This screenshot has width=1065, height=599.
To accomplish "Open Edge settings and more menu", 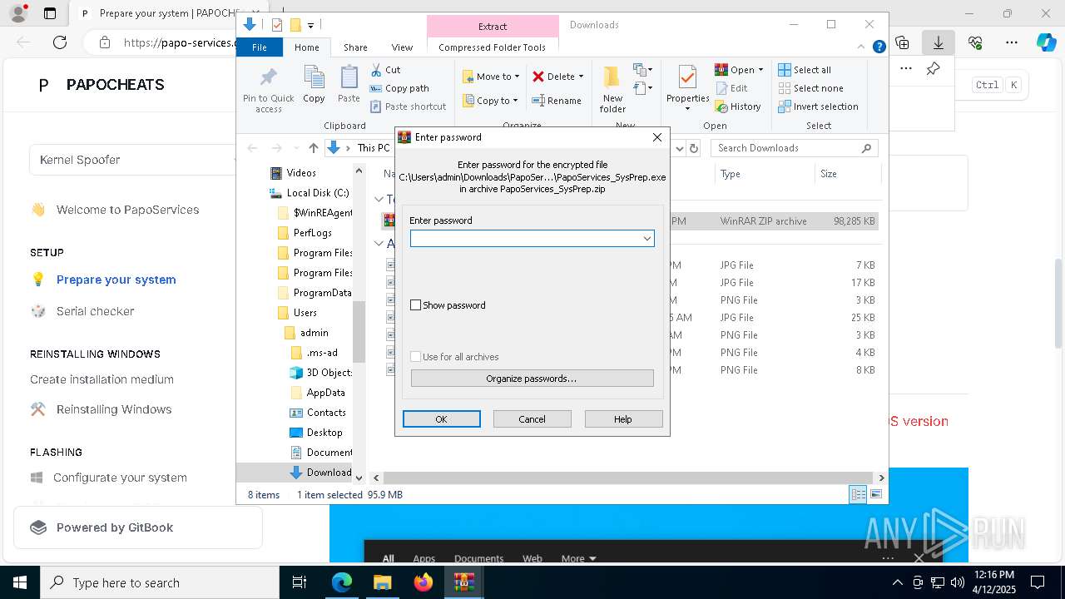I will pyautogui.click(x=1012, y=42).
